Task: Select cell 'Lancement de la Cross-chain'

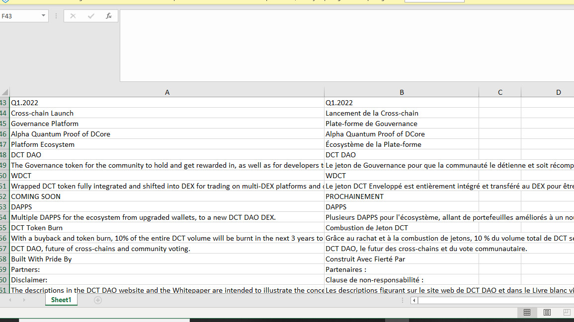Action: pyautogui.click(x=402, y=113)
